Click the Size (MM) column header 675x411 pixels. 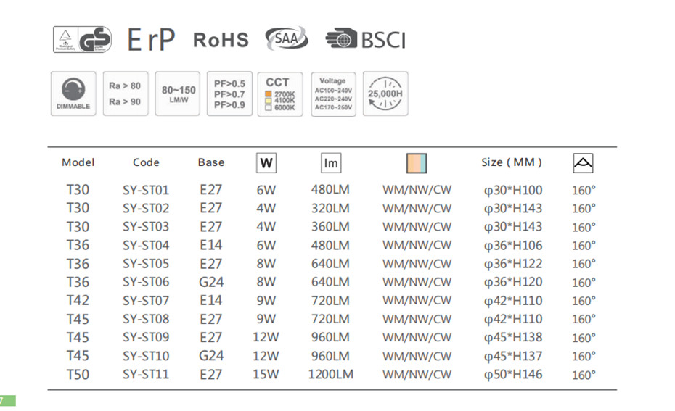(512, 162)
